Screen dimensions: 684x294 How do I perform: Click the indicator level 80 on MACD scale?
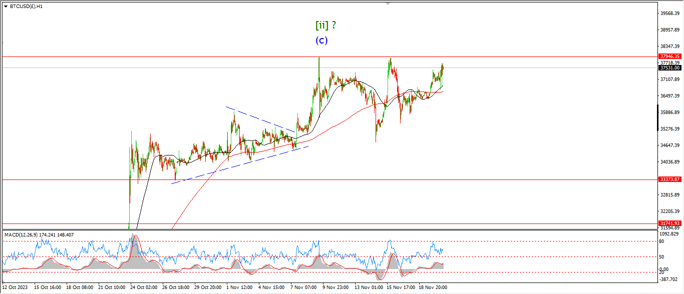tap(661, 241)
